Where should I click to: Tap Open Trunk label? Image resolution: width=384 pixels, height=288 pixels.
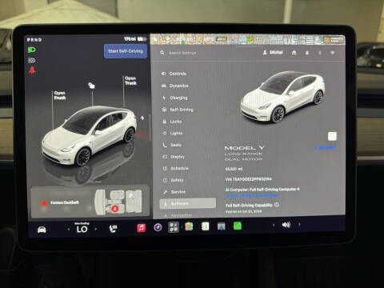(x=130, y=81)
